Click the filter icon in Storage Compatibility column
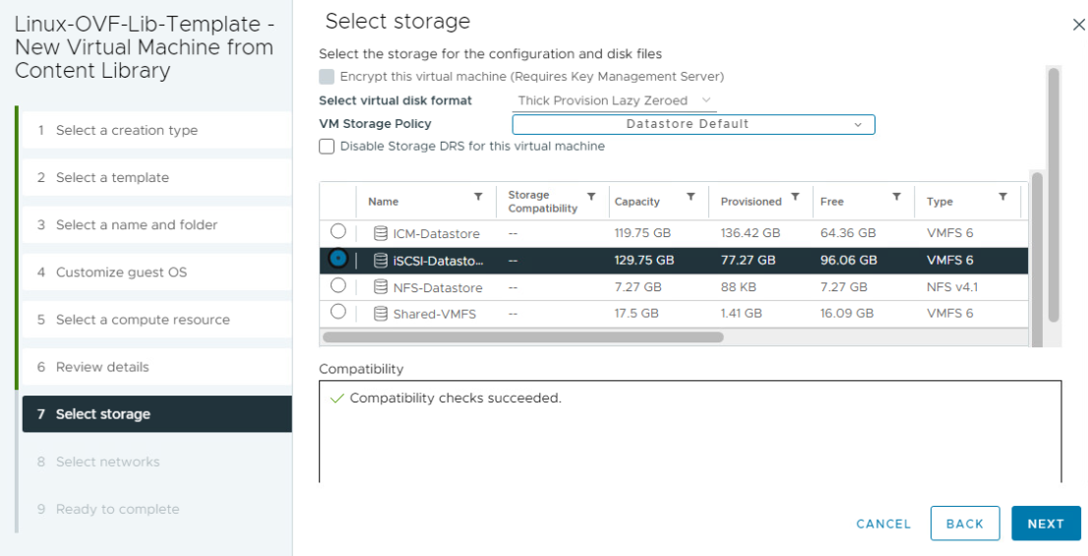 591,197
